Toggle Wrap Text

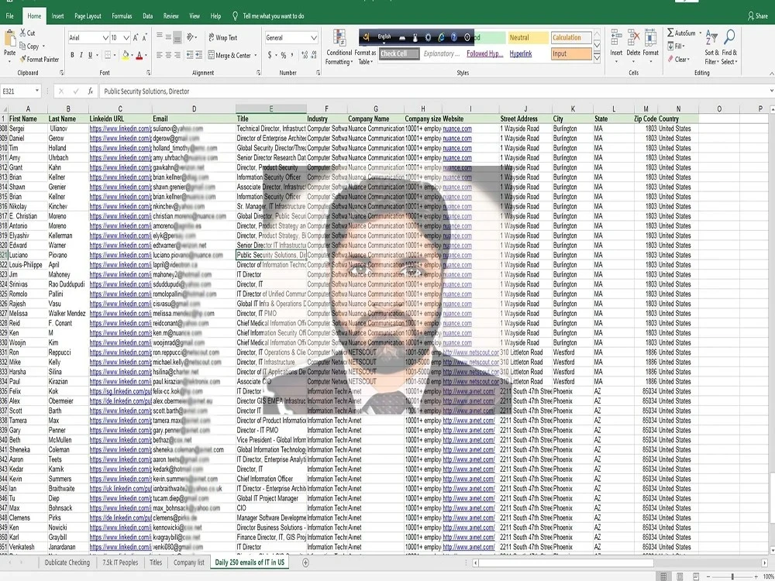pos(223,37)
